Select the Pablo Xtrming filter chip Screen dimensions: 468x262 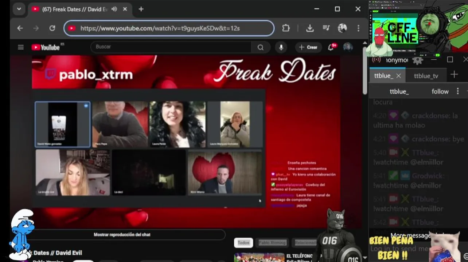272,243
